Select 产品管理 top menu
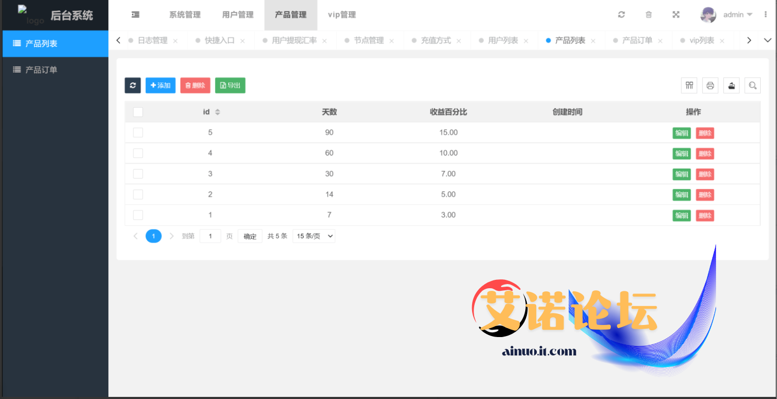777x399 pixels. 291,15
